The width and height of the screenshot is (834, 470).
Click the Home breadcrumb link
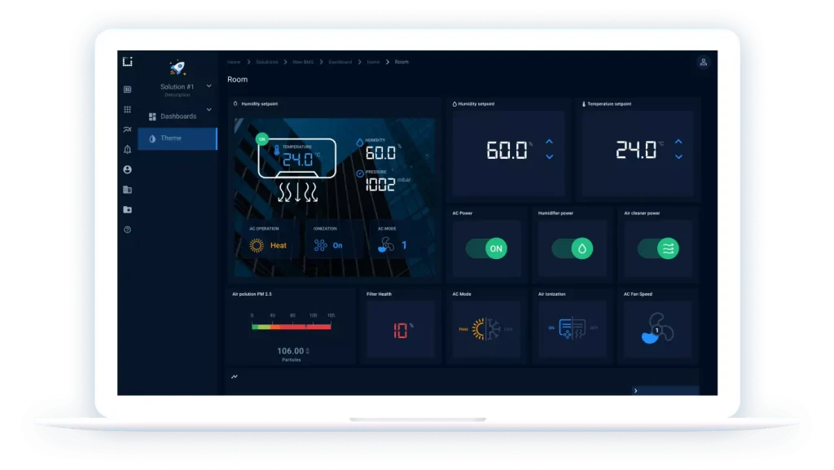tap(234, 62)
